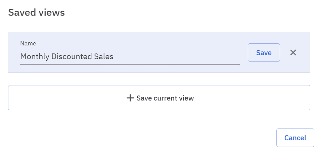
Task: Click the Name label above the field
Action: click(x=28, y=43)
